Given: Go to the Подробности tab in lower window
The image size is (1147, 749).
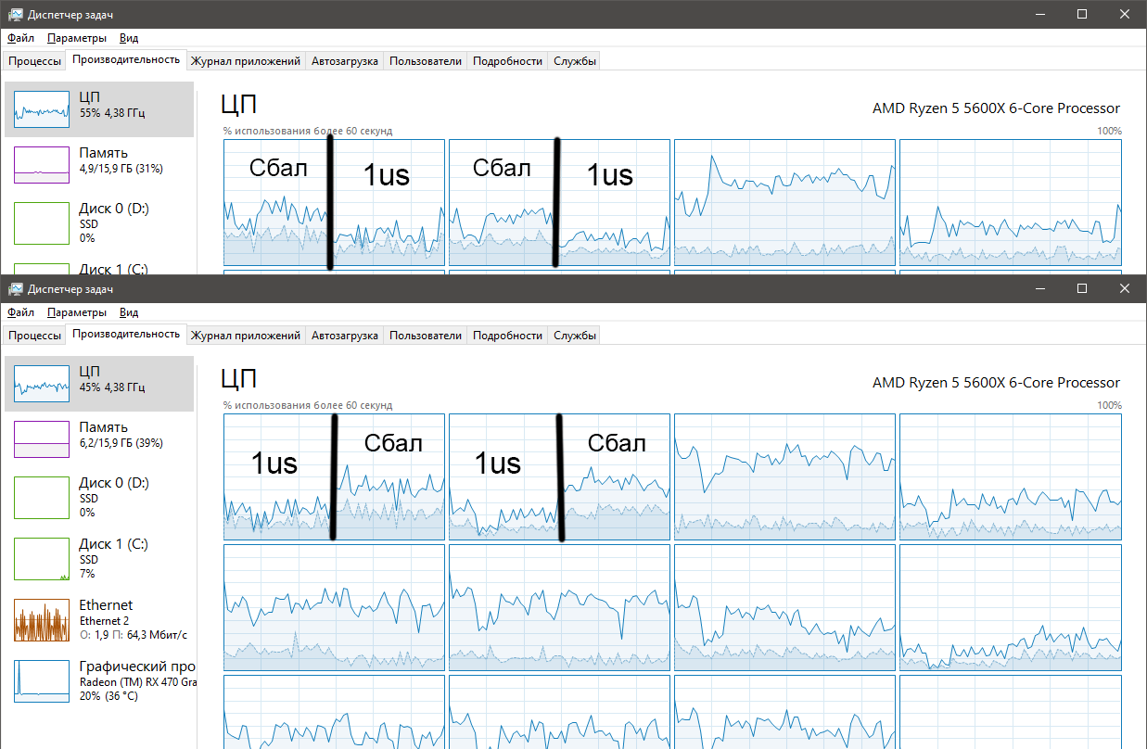Looking at the screenshot, I should click(x=507, y=336).
